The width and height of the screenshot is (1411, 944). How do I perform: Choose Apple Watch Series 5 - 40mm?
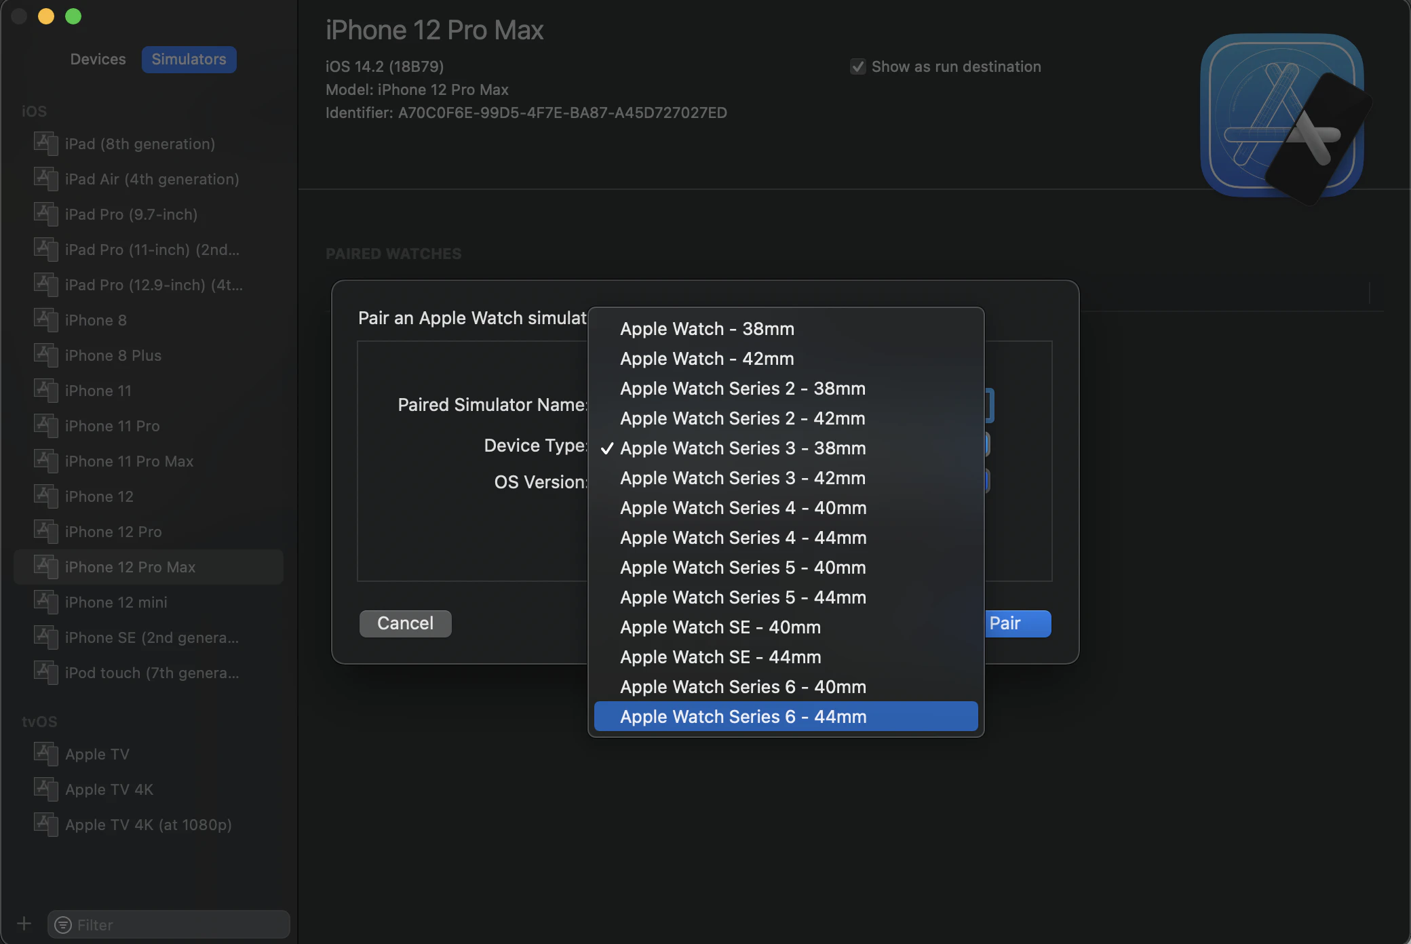786,568
